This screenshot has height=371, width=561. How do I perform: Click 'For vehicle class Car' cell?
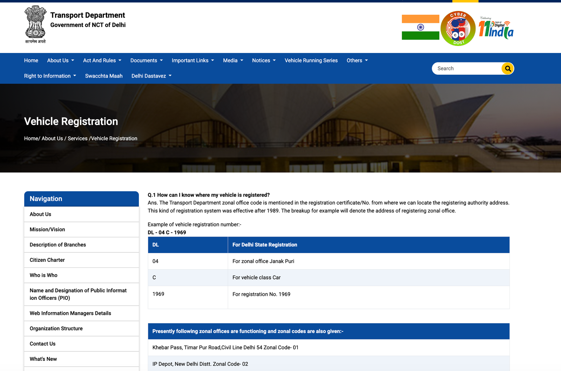[369, 278]
